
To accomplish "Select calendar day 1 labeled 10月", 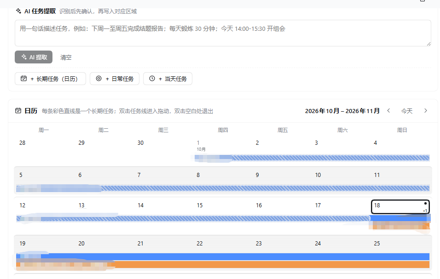I will tap(198, 143).
